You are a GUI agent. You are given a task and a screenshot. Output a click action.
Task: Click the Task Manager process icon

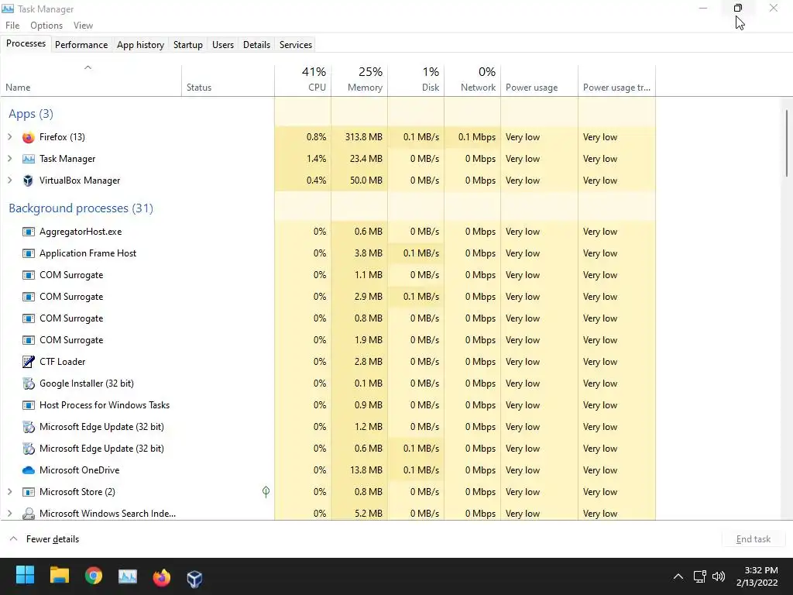click(x=29, y=159)
